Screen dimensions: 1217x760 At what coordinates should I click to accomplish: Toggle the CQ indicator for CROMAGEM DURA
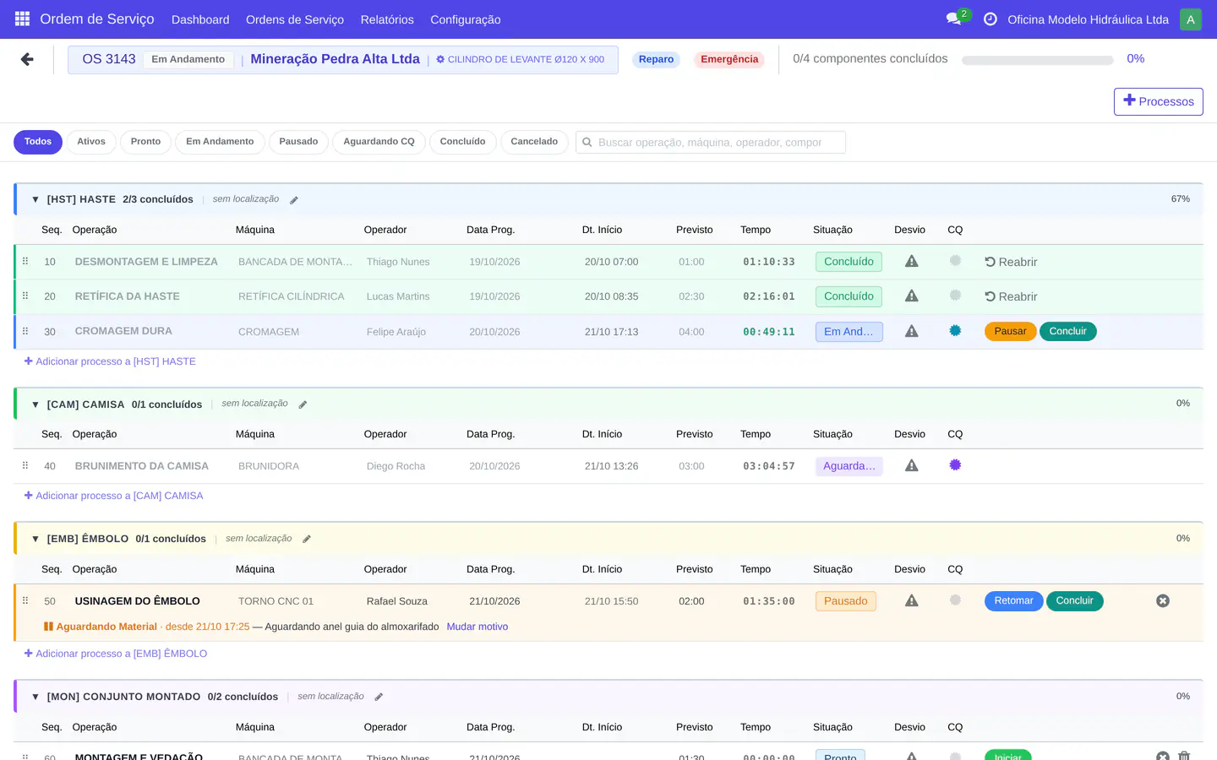[x=955, y=331]
